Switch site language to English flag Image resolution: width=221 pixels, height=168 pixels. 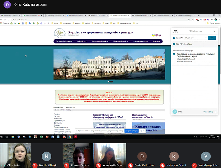point(157,35)
